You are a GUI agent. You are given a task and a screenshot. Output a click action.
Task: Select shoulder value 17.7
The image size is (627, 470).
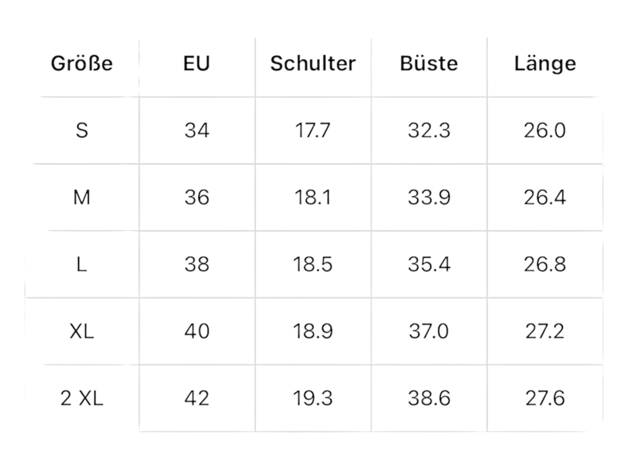[313, 130]
